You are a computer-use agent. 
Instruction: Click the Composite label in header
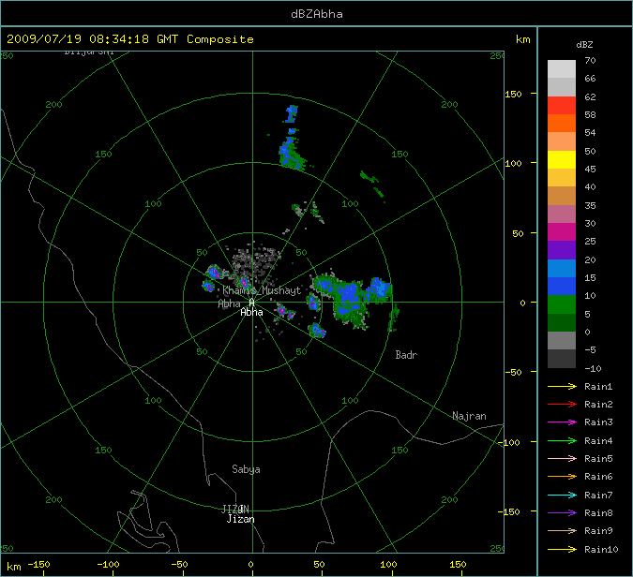[x=220, y=39]
